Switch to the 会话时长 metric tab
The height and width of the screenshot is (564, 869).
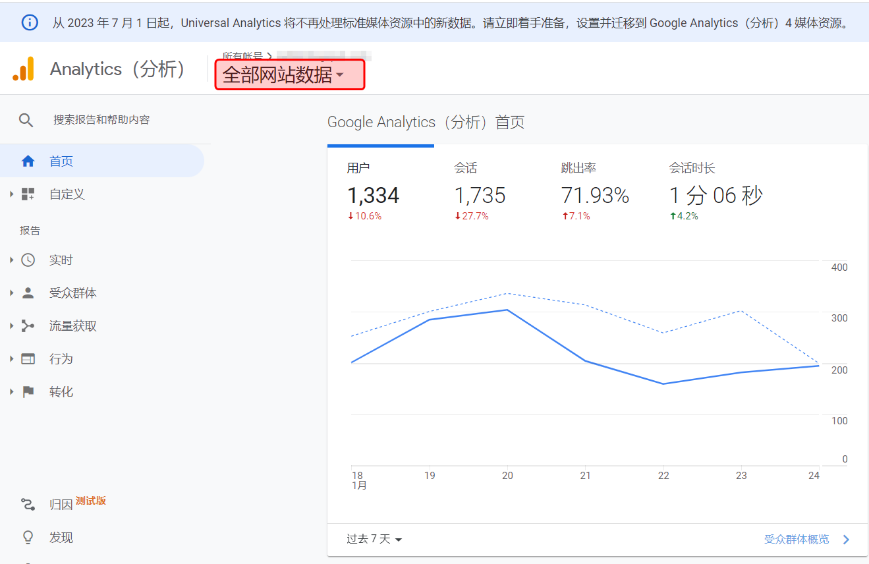click(715, 191)
